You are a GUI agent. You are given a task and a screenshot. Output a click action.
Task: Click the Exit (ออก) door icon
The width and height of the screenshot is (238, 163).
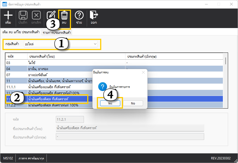click(94, 15)
